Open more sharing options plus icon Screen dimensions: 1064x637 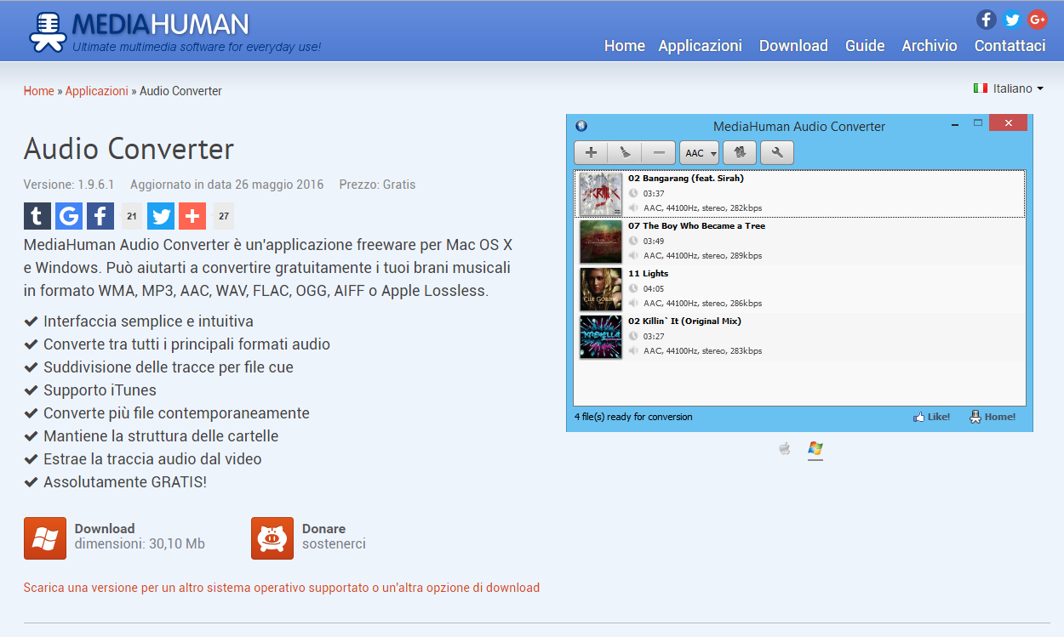[192, 216]
